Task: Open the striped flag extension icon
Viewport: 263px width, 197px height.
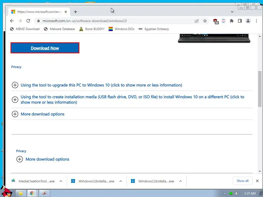Action: [223, 21]
